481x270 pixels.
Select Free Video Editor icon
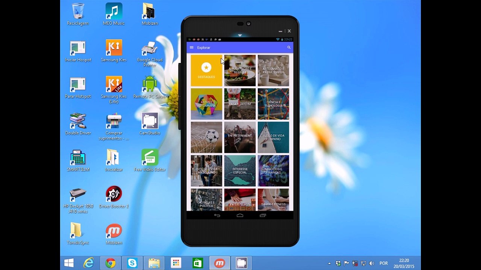[150, 160]
